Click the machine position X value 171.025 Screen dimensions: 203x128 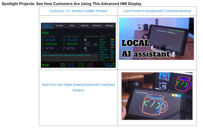click(72, 40)
